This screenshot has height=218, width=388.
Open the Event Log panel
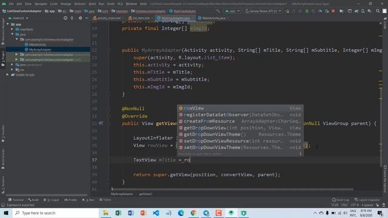click(341, 200)
